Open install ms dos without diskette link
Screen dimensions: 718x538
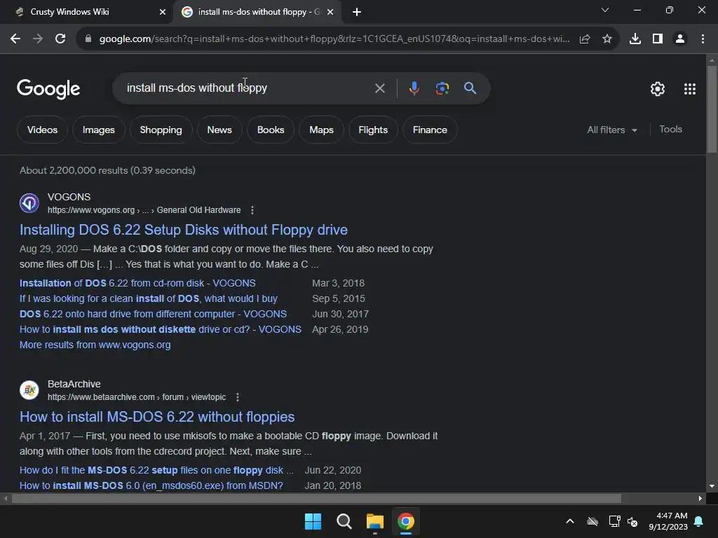(161, 329)
